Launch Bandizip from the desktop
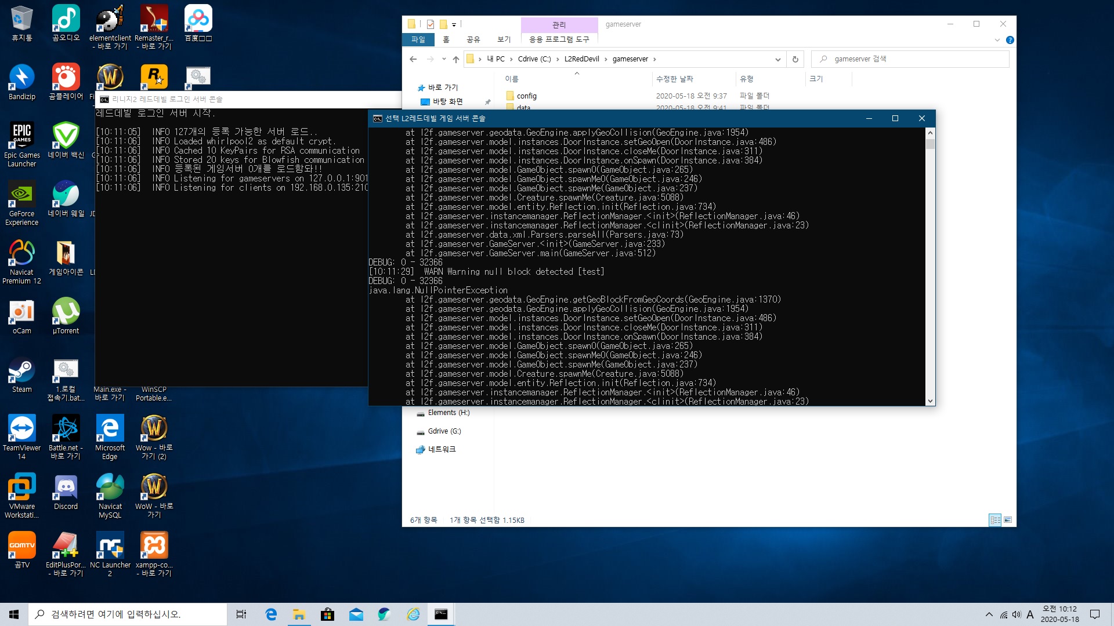Image resolution: width=1114 pixels, height=626 pixels. [x=21, y=82]
